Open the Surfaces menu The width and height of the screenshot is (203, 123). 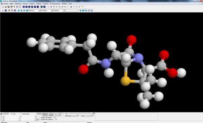point(46,4)
